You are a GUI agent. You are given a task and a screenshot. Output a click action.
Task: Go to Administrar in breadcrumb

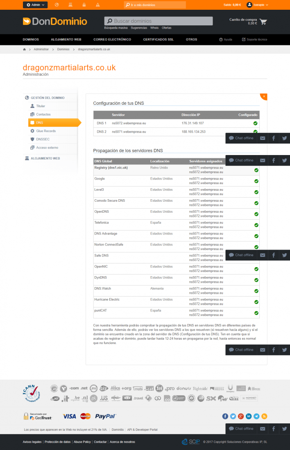coord(41,49)
